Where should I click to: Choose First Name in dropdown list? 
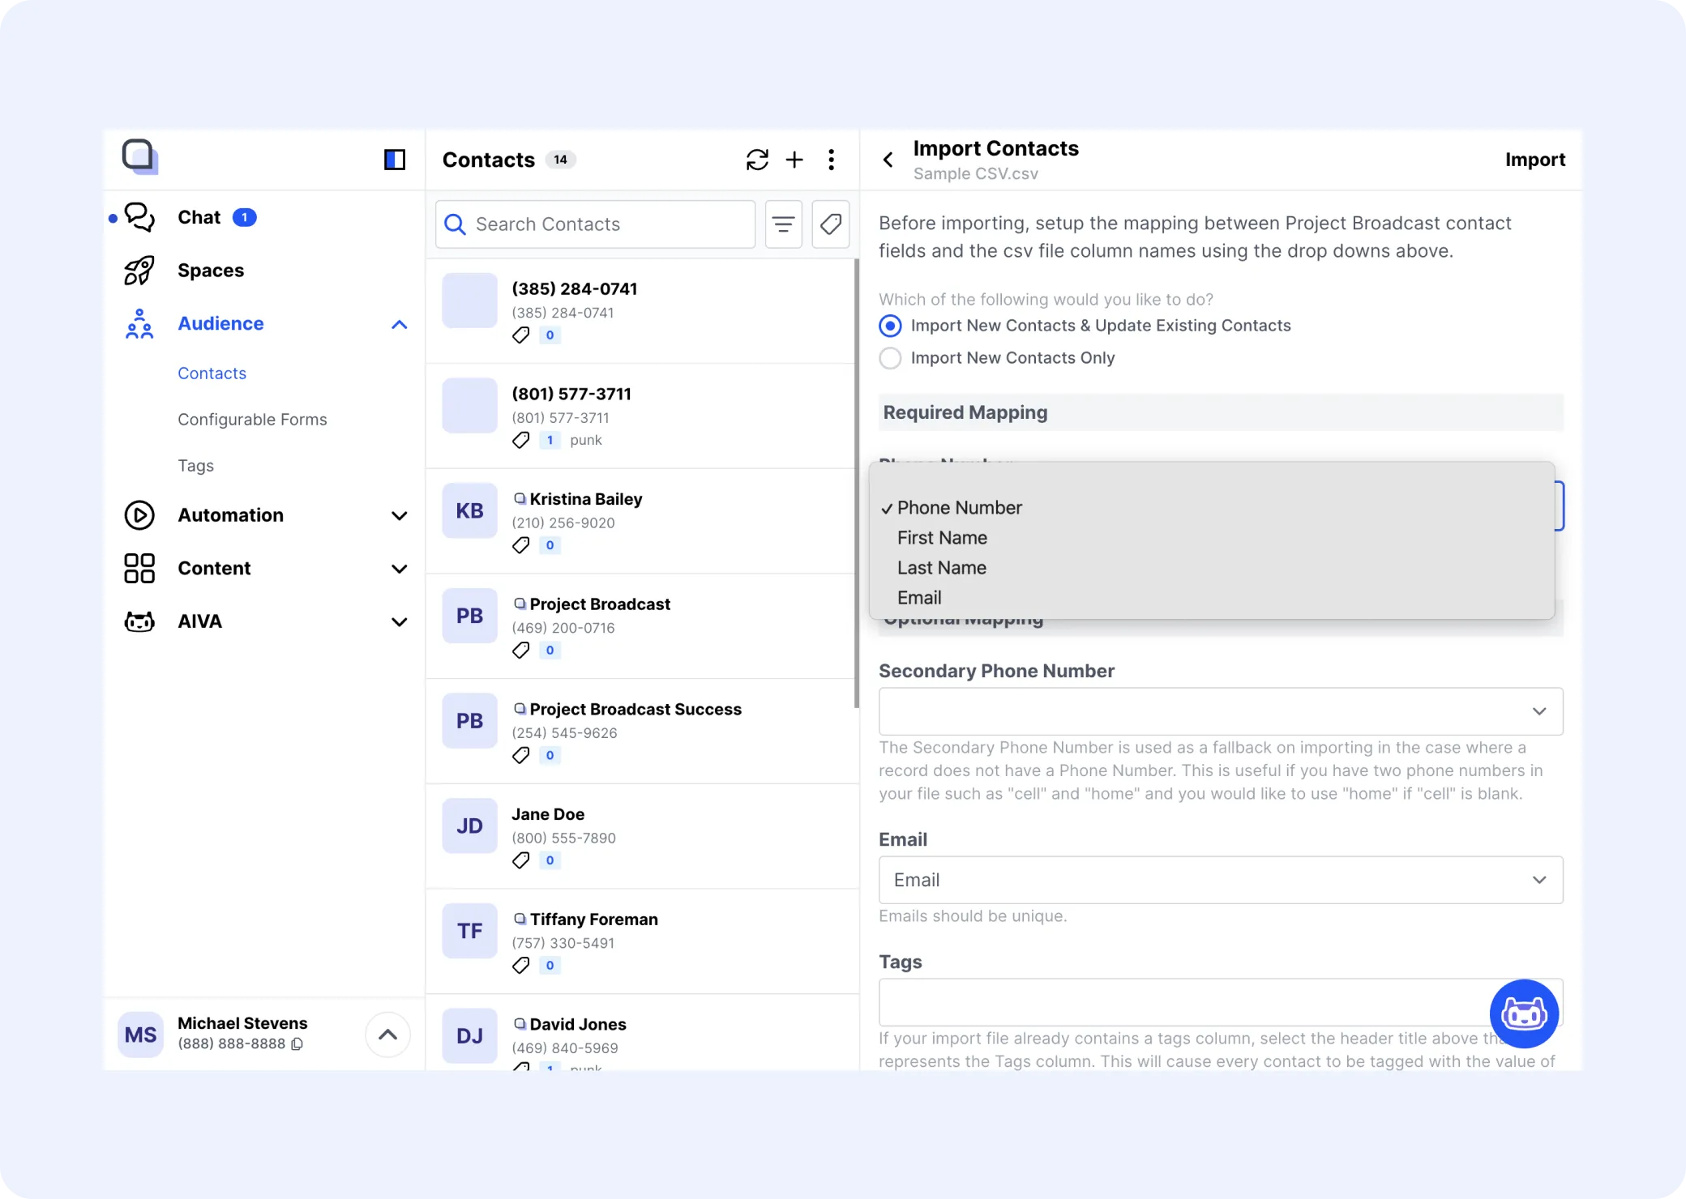pyautogui.click(x=1211, y=538)
